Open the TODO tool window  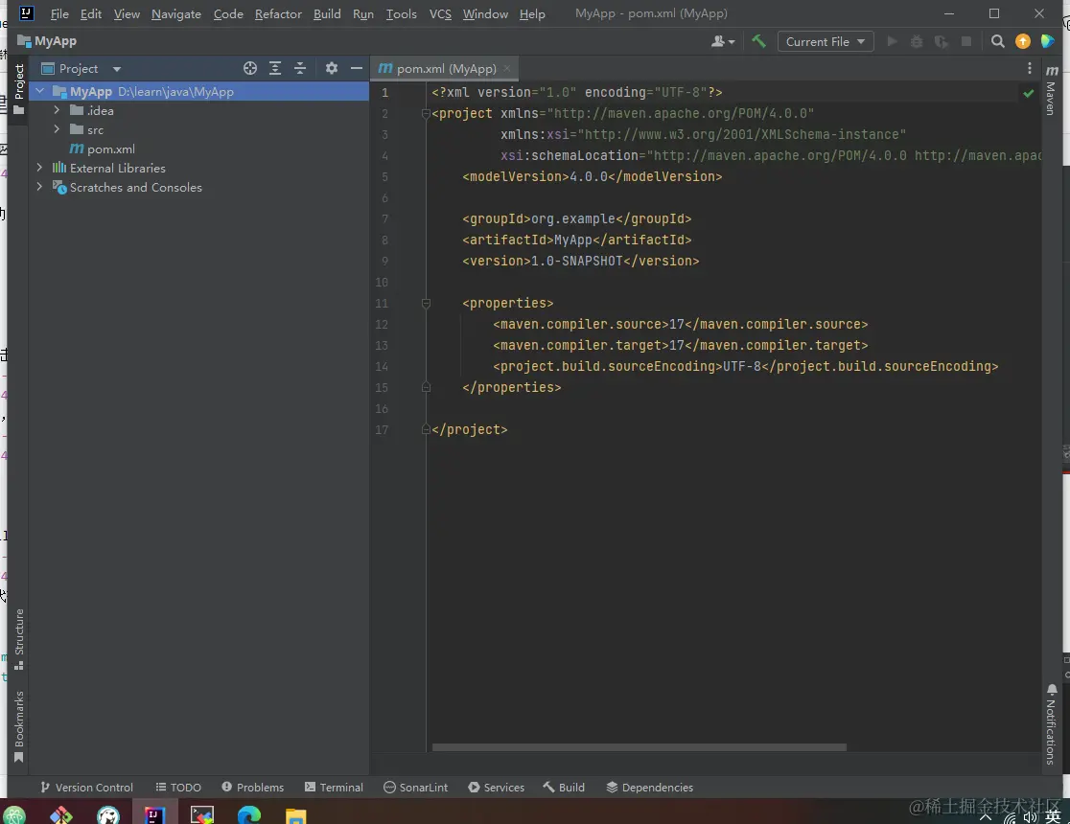(178, 788)
